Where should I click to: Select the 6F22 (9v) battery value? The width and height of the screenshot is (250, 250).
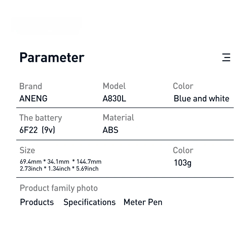[x=37, y=130]
